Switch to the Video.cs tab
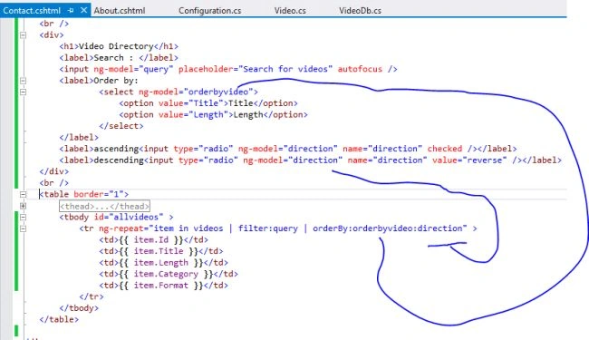The height and width of the screenshot is (340, 589). tap(290, 11)
